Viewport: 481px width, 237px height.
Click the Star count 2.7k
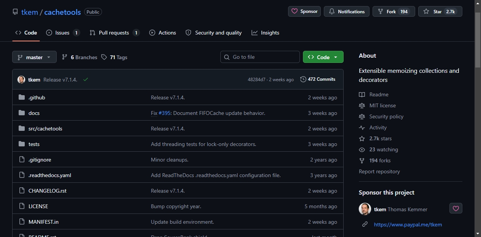pyautogui.click(x=451, y=12)
